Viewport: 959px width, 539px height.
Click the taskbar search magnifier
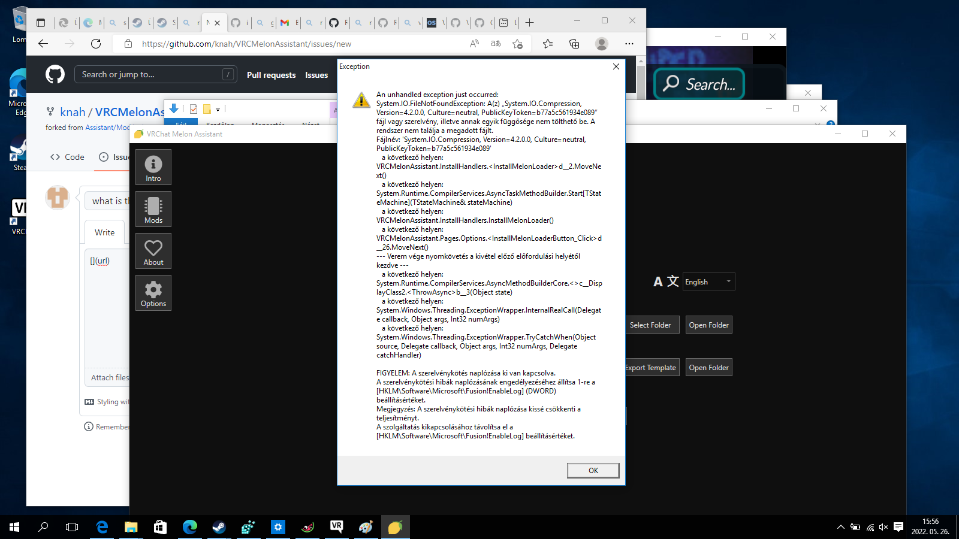(43, 527)
